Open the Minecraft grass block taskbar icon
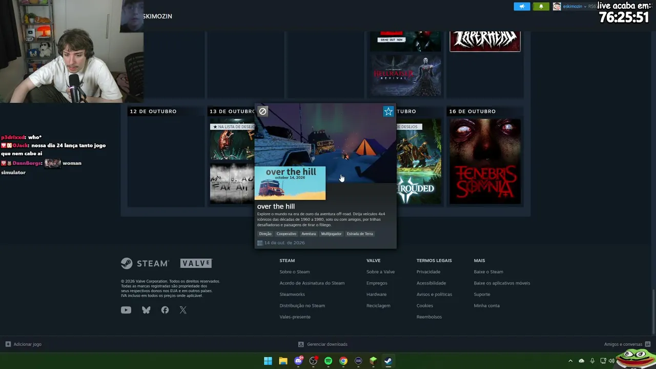This screenshot has width=656, height=369. pyautogui.click(x=373, y=361)
